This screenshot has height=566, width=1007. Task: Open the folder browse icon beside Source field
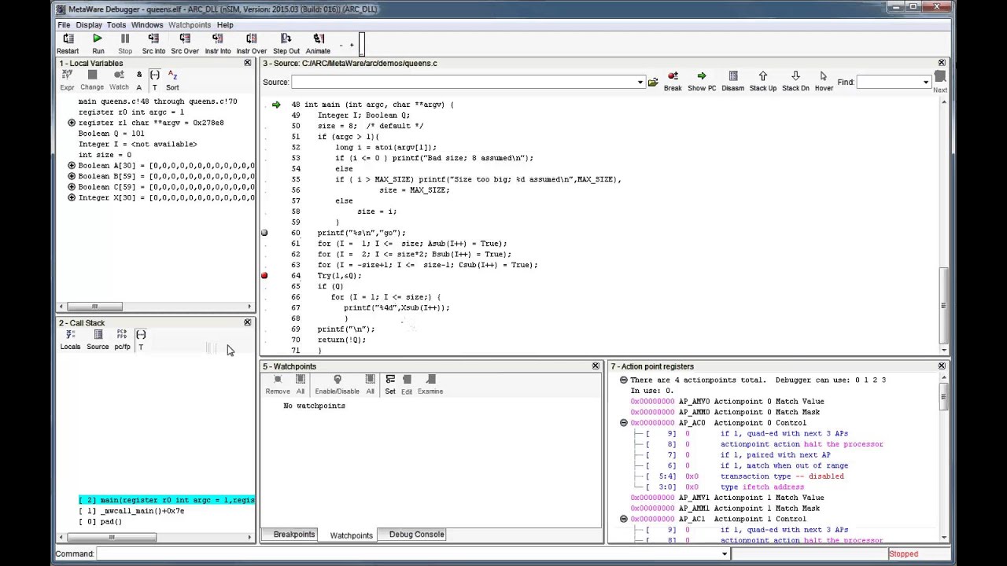click(x=653, y=82)
